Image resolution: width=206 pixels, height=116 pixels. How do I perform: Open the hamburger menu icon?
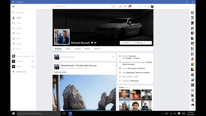coord(13,6)
